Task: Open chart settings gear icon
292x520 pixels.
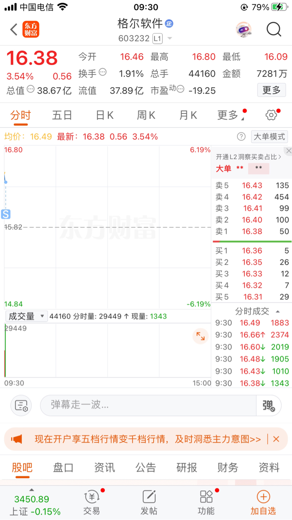Action: (x=271, y=115)
